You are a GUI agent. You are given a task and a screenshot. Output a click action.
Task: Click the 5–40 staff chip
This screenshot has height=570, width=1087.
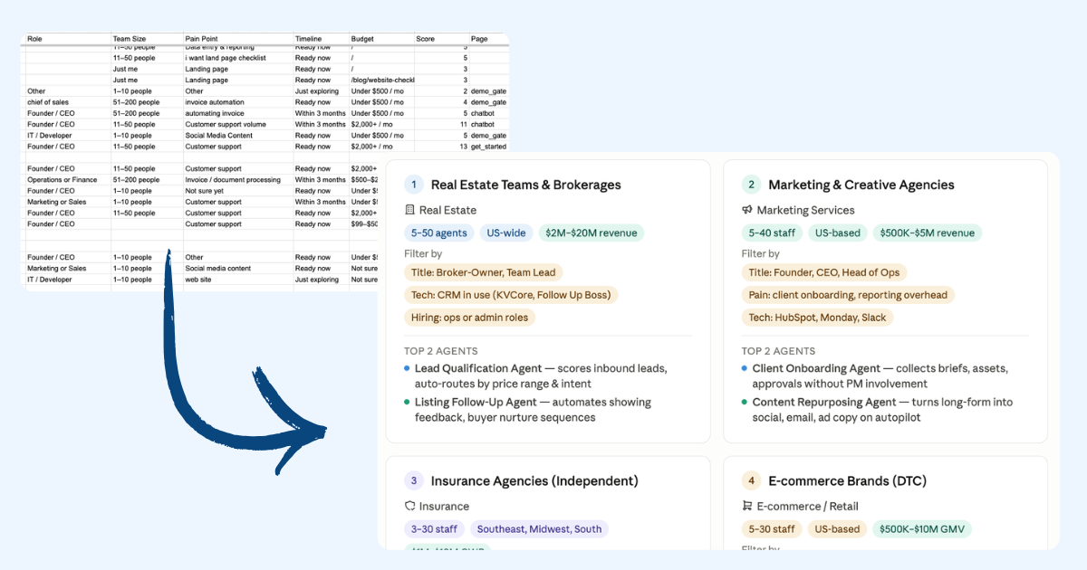772,233
